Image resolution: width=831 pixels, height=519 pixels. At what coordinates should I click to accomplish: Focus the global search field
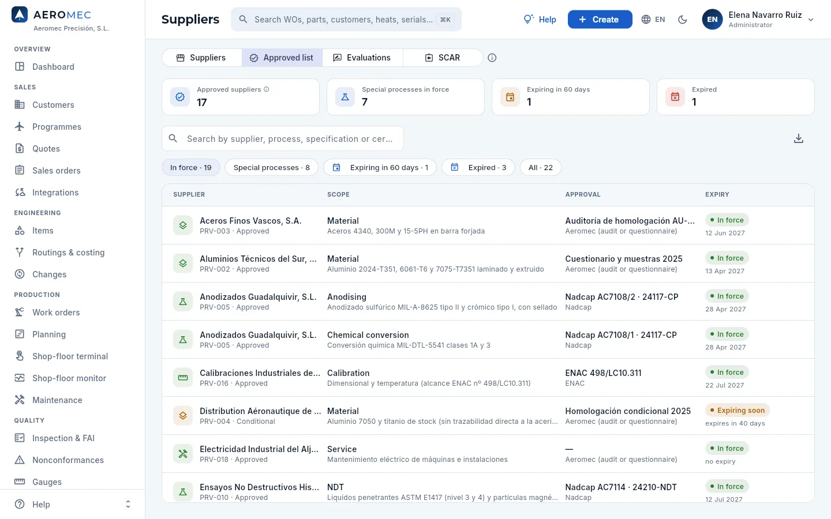click(346, 20)
